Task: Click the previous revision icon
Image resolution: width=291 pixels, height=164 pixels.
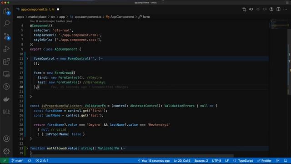Action: (x=258, y=9)
